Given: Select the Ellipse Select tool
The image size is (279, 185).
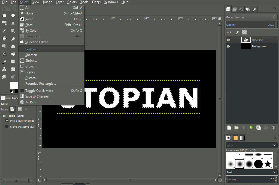Looking at the screenshot, I should click(13, 16).
